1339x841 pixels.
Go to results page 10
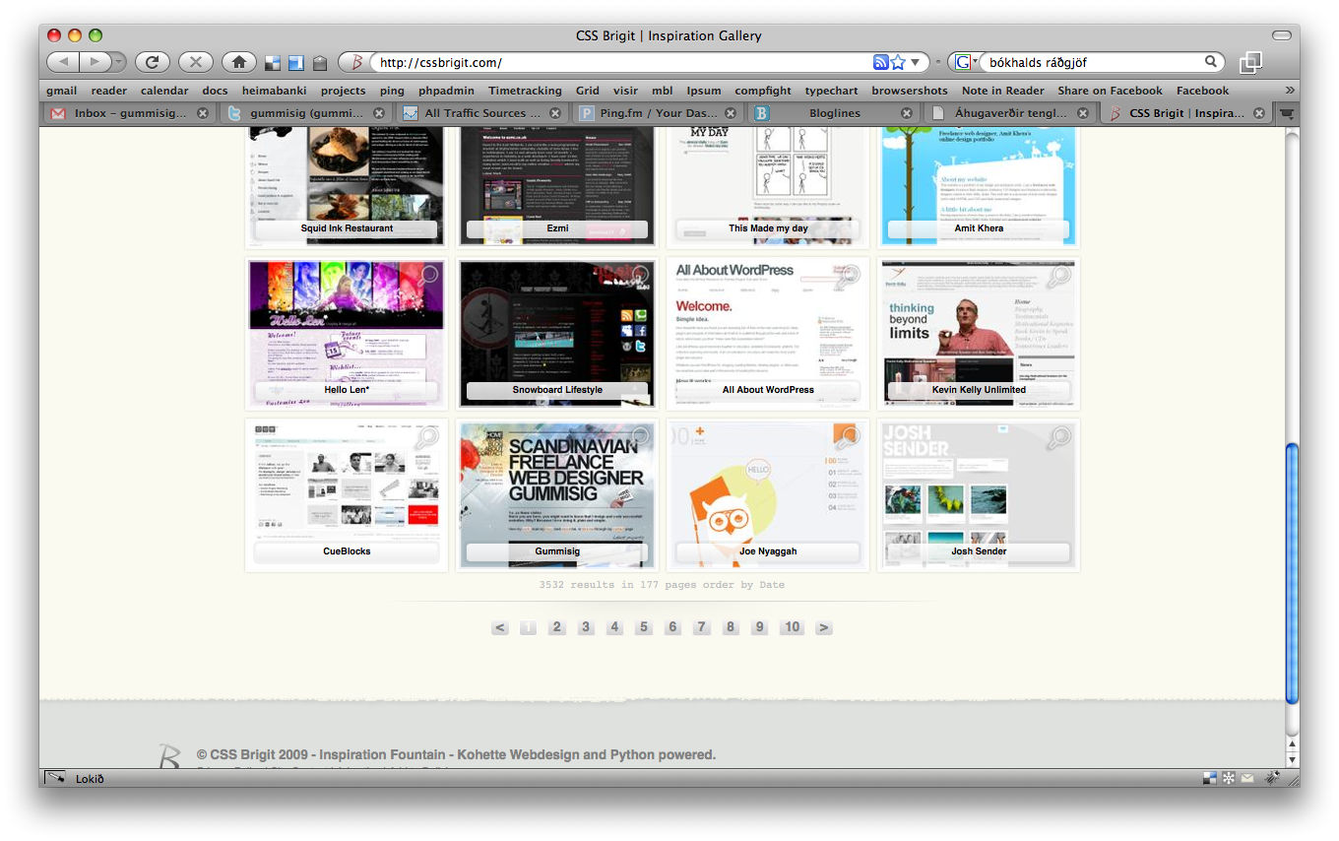(793, 627)
